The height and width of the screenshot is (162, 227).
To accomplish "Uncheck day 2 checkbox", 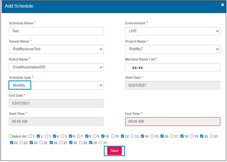I will [x=38, y=136].
